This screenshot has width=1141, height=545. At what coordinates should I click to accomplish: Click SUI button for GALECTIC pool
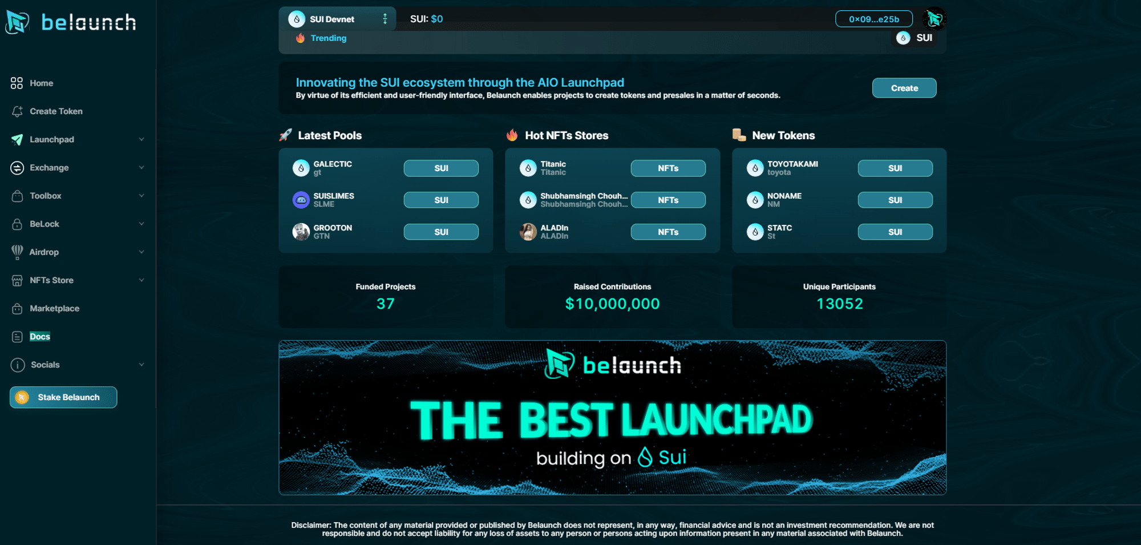(441, 168)
